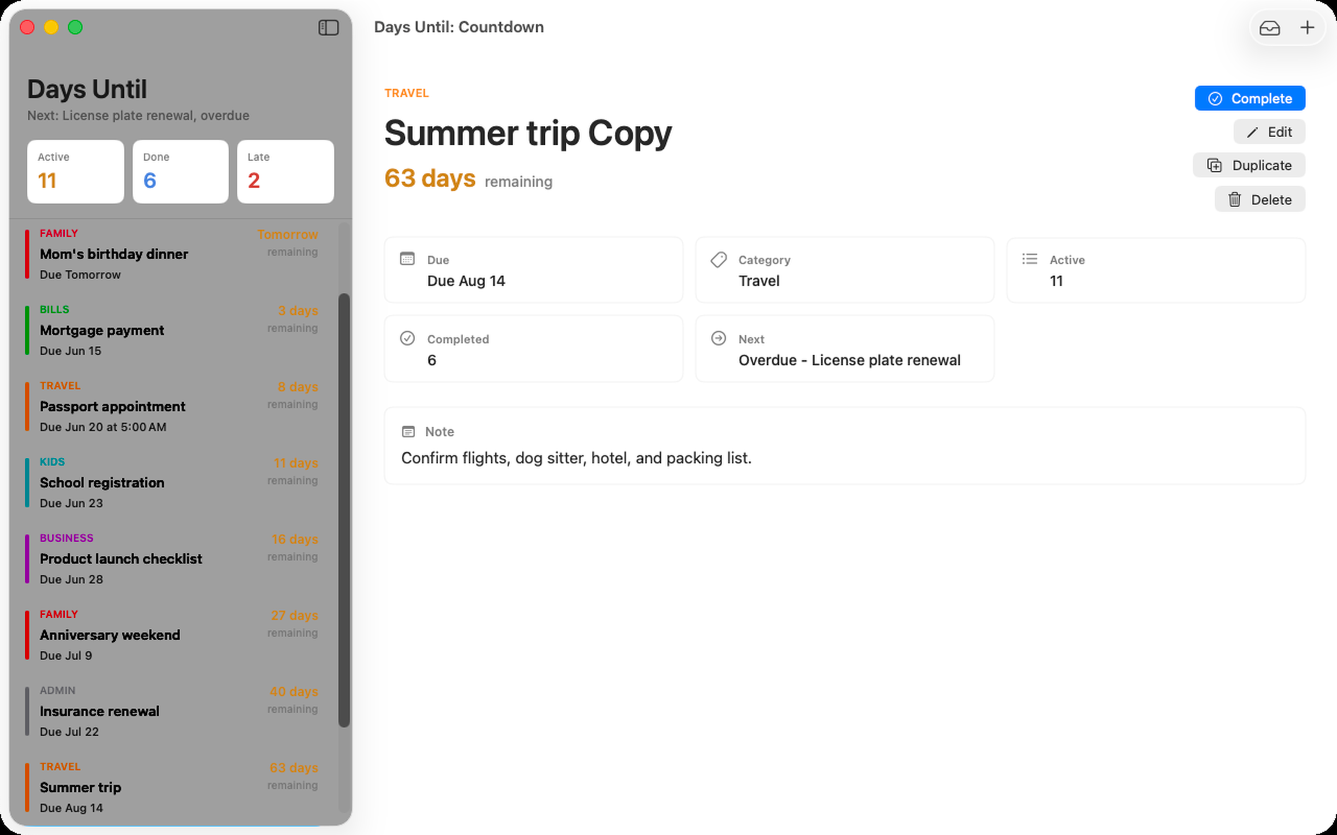
Task: Open Passport appointment countdown
Action: tap(173, 407)
